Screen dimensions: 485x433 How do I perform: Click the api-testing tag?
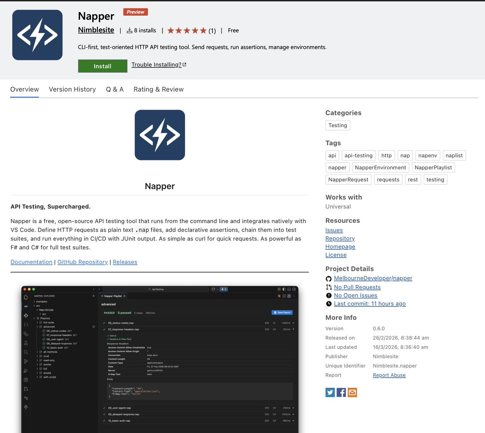358,156
